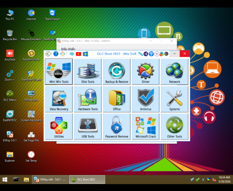Open Explorer desktop shortcut

(10, 157)
